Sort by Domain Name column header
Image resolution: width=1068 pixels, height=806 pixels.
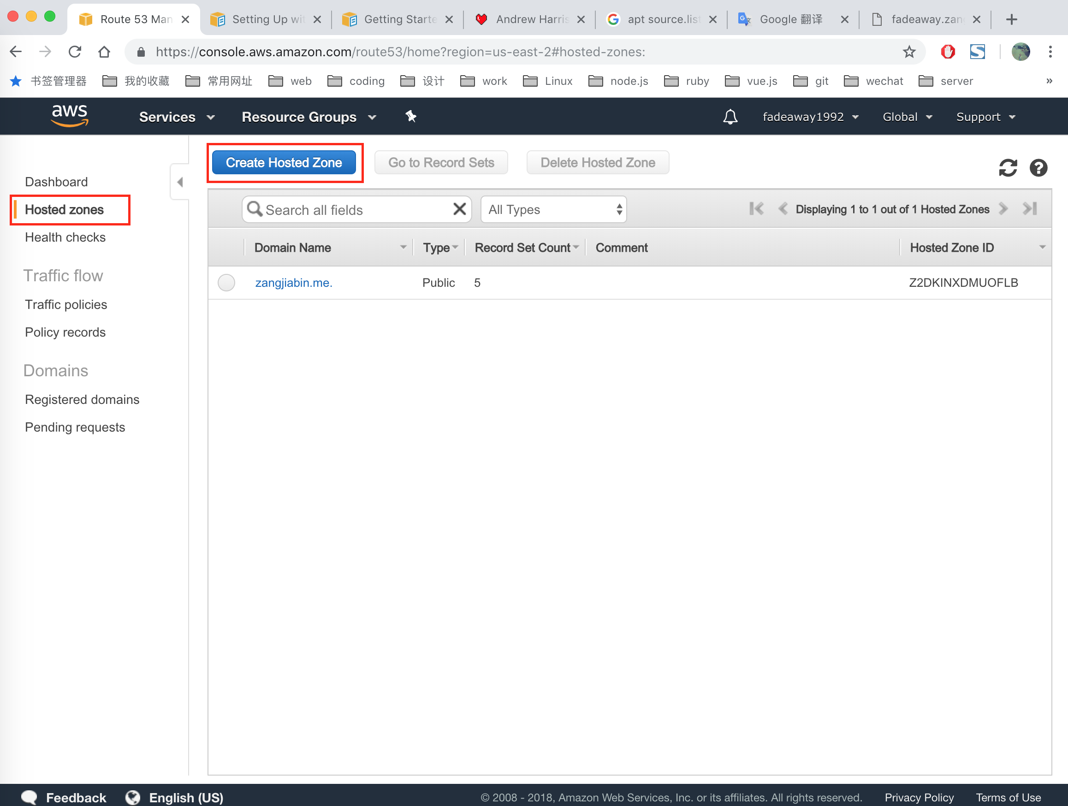tap(292, 248)
